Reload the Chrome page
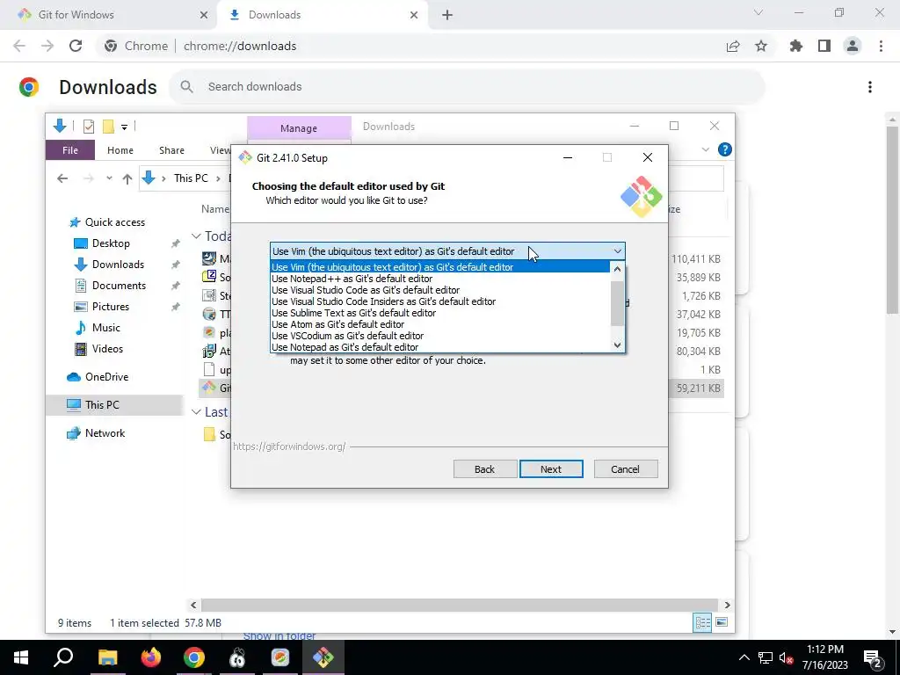The image size is (900, 675). point(76,46)
